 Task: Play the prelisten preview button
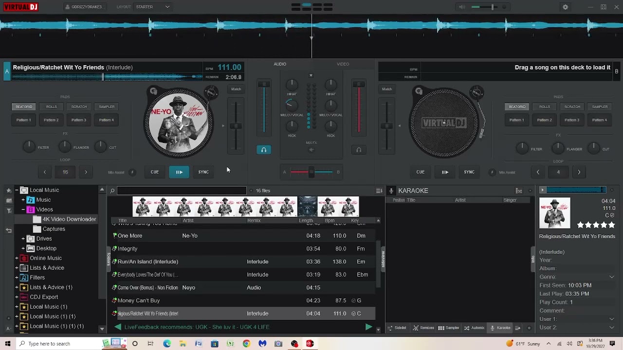tap(542, 190)
